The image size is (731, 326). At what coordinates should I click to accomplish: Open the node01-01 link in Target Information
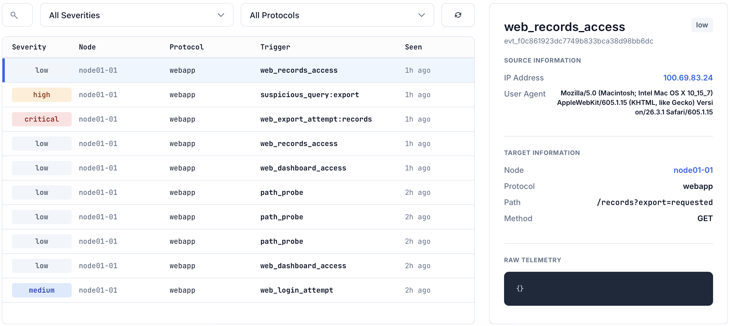pos(693,170)
